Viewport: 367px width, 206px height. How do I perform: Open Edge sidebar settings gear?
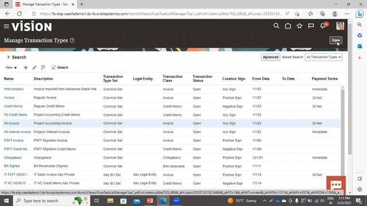360,189
